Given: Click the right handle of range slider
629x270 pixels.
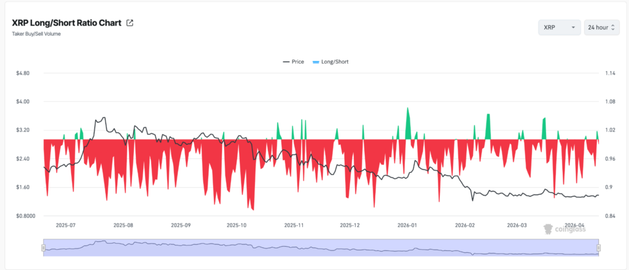Looking at the screenshot, I should (599, 247).
